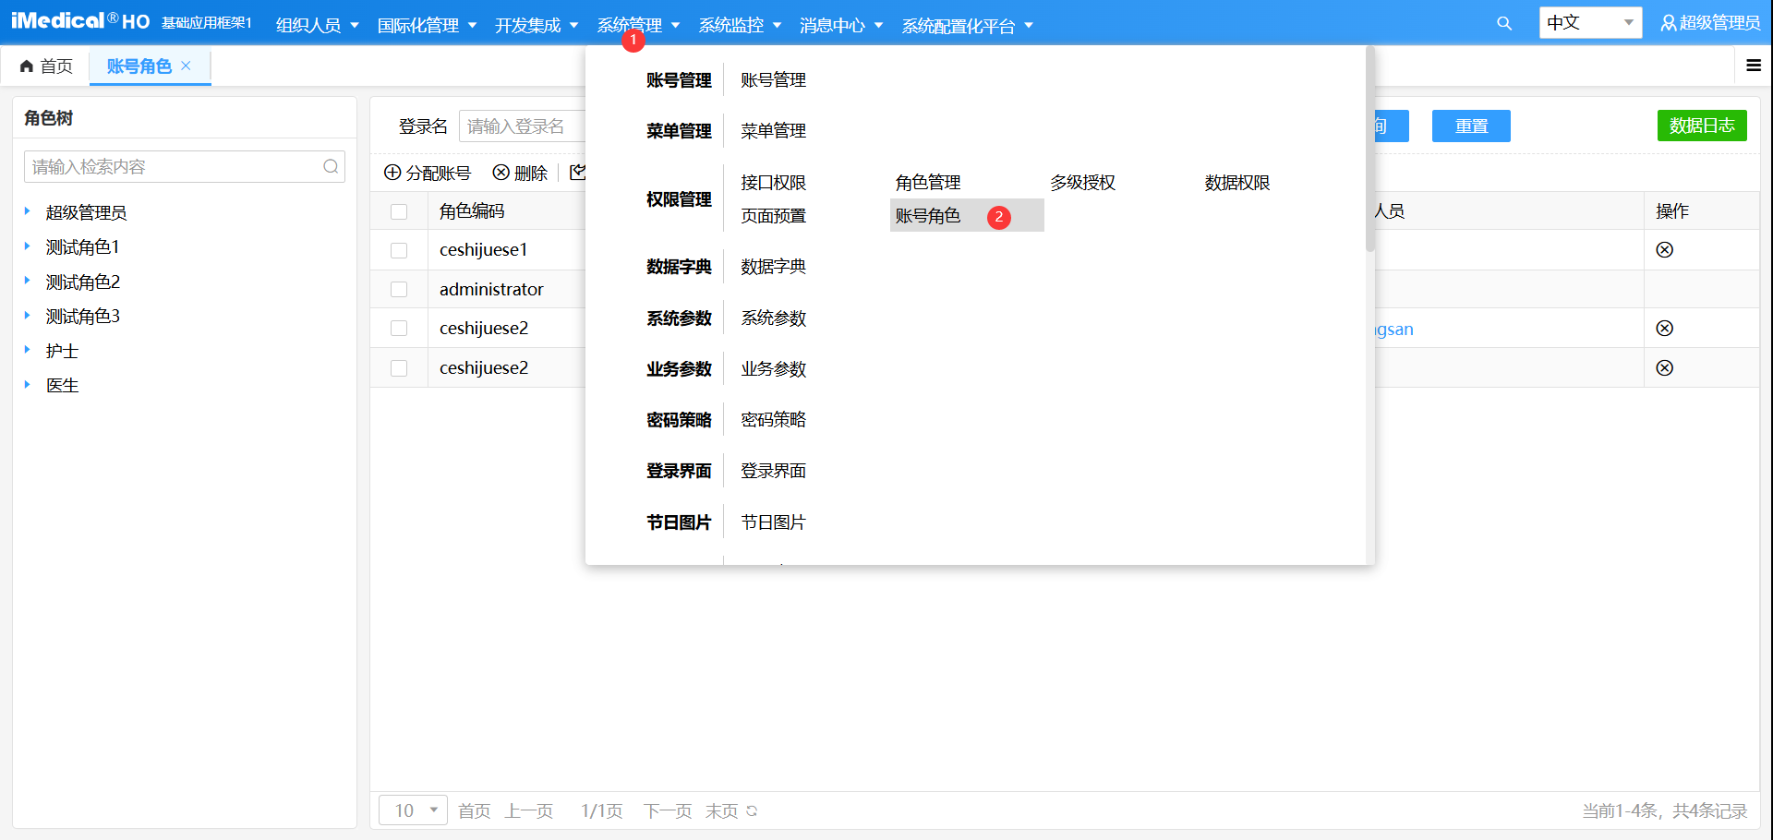Viewport: 1773px width, 840px height.
Task: Open the 系统监控 top menu
Action: click(739, 25)
